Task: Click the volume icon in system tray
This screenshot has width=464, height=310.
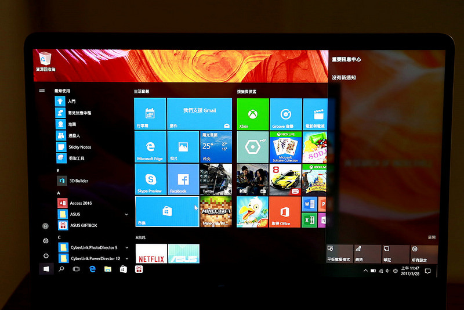Action: tap(388, 271)
